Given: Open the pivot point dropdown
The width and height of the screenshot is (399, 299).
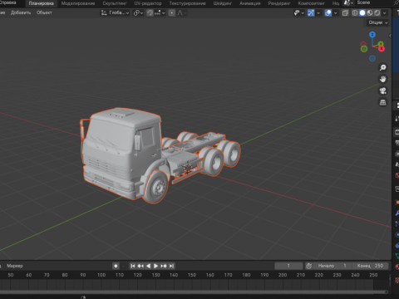Looking at the screenshot, I should coord(138,12).
